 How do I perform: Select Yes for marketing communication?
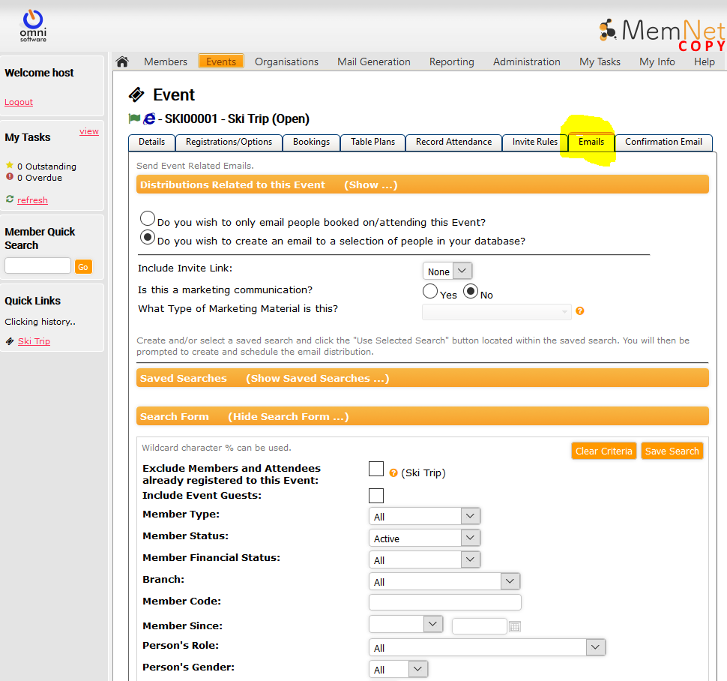point(430,291)
